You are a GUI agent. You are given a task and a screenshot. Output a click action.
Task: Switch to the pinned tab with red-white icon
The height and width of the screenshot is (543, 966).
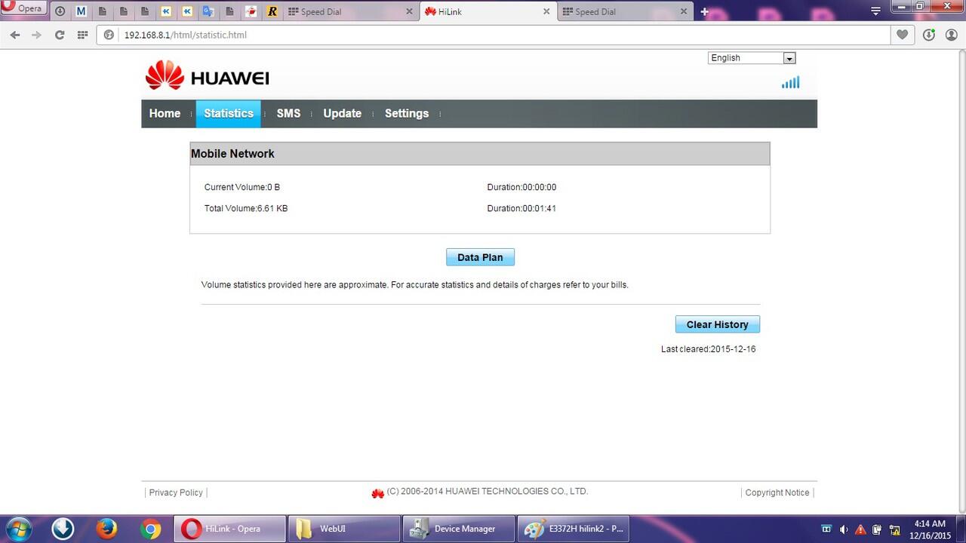[x=251, y=11]
